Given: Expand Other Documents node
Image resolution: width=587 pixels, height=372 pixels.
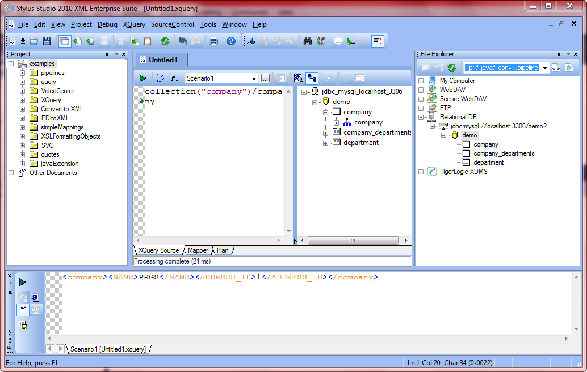Looking at the screenshot, I should (x=11, y=173).
